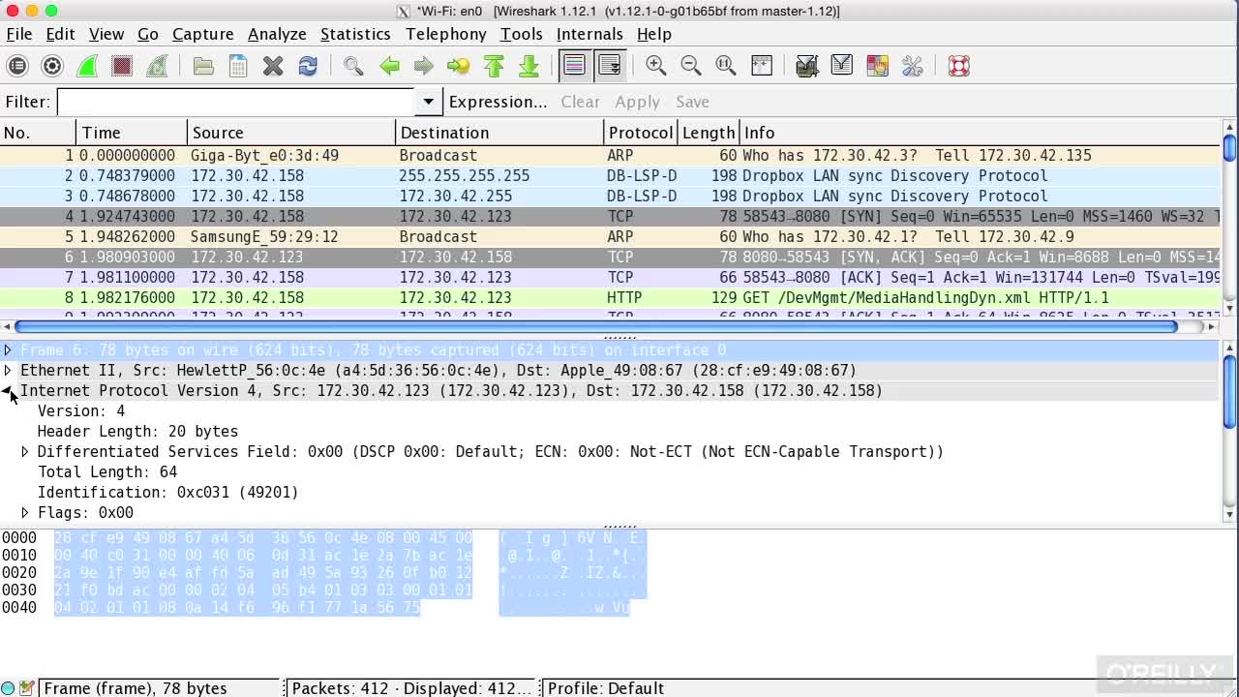Image resolution: width=1239 pixels, height=697 pixels.
Task: Click the expert info status bar circle
Action: [x=8, y=688]
